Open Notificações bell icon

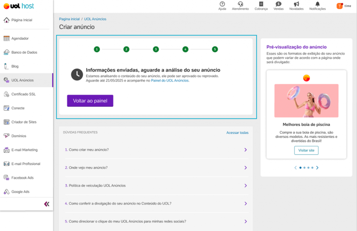tap(317, 4)
